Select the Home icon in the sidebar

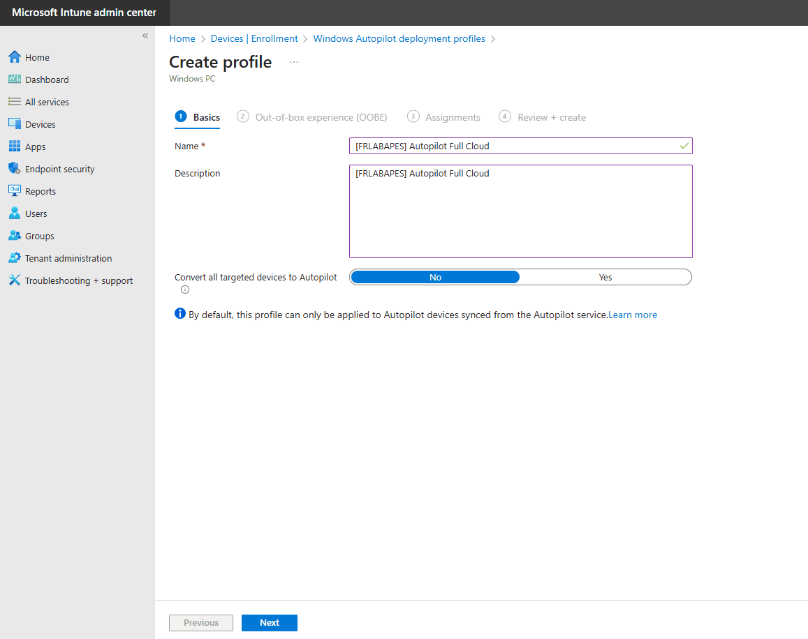click(x=15, y=57)
